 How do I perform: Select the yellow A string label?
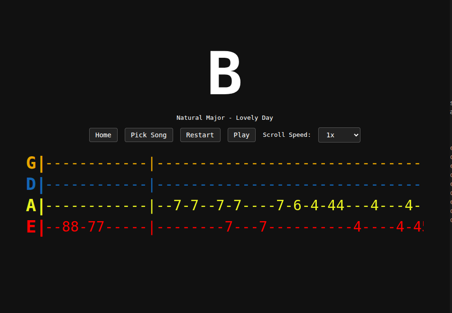tap(31, 206)
